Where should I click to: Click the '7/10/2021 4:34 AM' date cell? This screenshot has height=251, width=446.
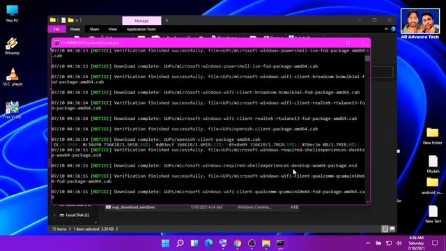[206, 207]
